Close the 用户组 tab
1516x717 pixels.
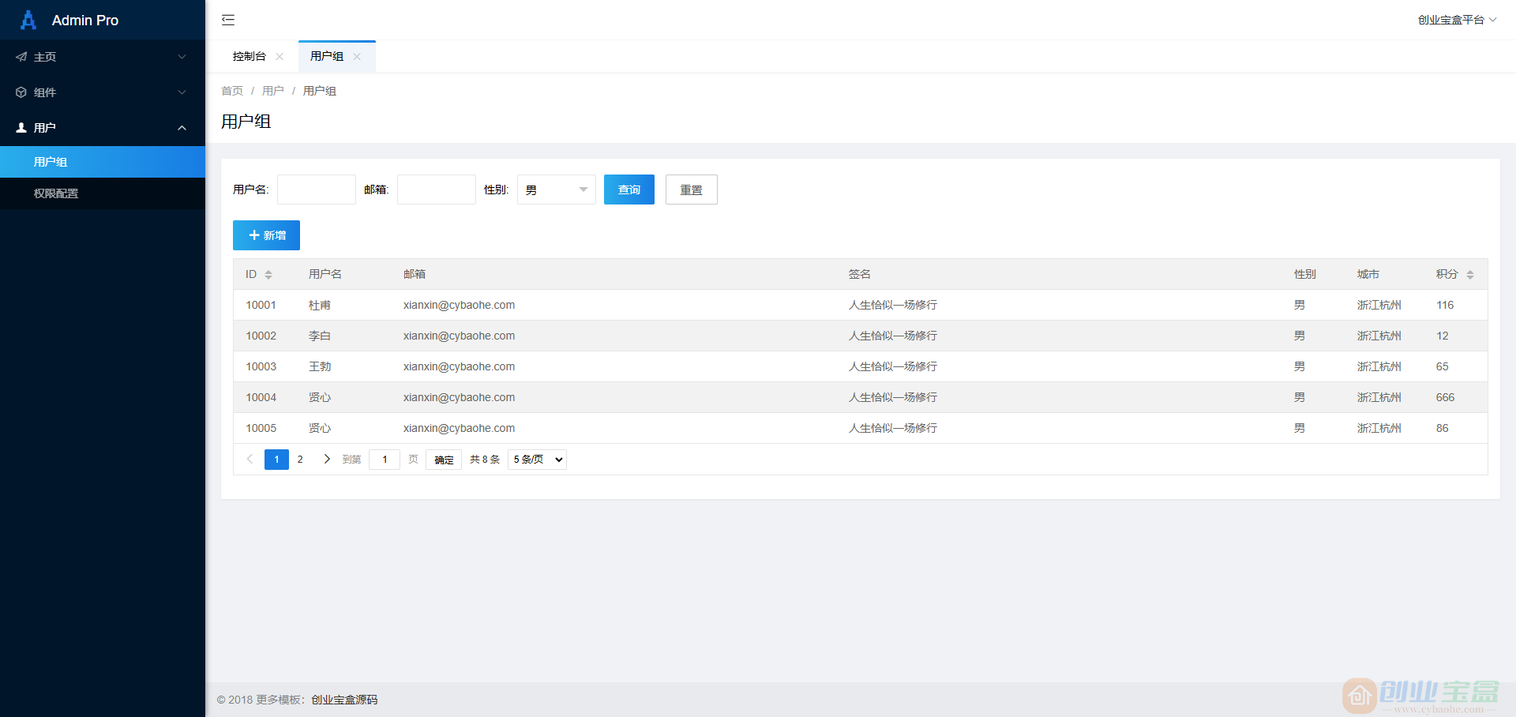[357, 56]
